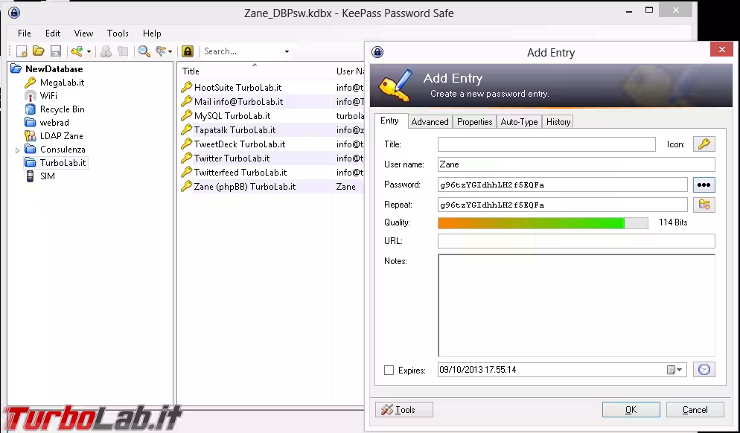
Task: Open the Save Database toolbar icon
Action: pyautogui.click(x=54, y=51)
